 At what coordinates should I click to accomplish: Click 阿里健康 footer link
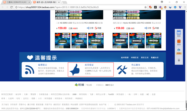[48, 98]
